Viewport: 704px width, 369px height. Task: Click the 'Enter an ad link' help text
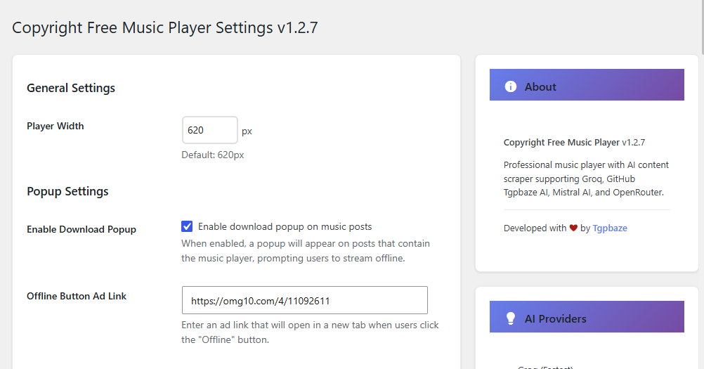(x=310, y=332)
